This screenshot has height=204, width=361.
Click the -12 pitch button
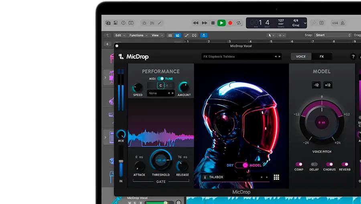(x=316, y=85)
